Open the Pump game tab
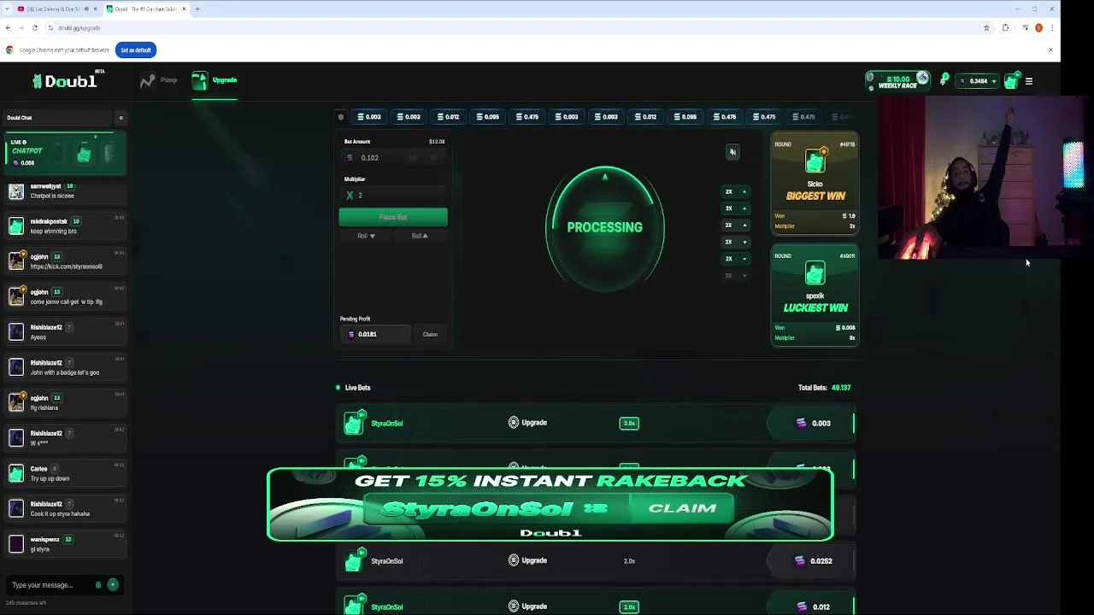 click(x=159, y=80)
